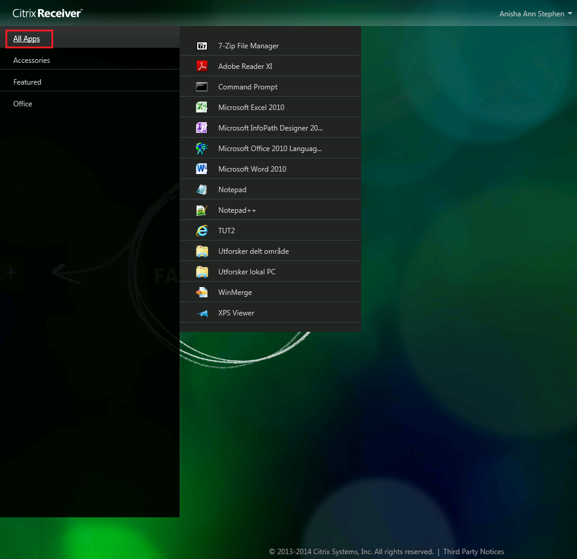Launch WinMerge by its label
Viewport: 577px width, 559px height.
tap(235, 292)
